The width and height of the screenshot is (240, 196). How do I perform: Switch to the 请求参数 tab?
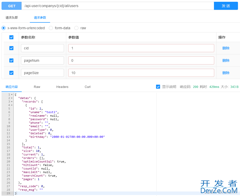(40, 18)
